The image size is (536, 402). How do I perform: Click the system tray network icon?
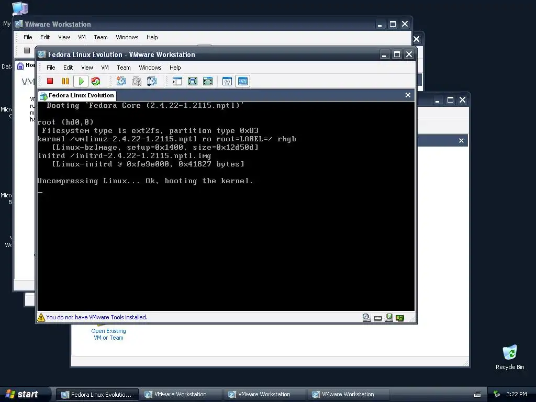(497, 394)
